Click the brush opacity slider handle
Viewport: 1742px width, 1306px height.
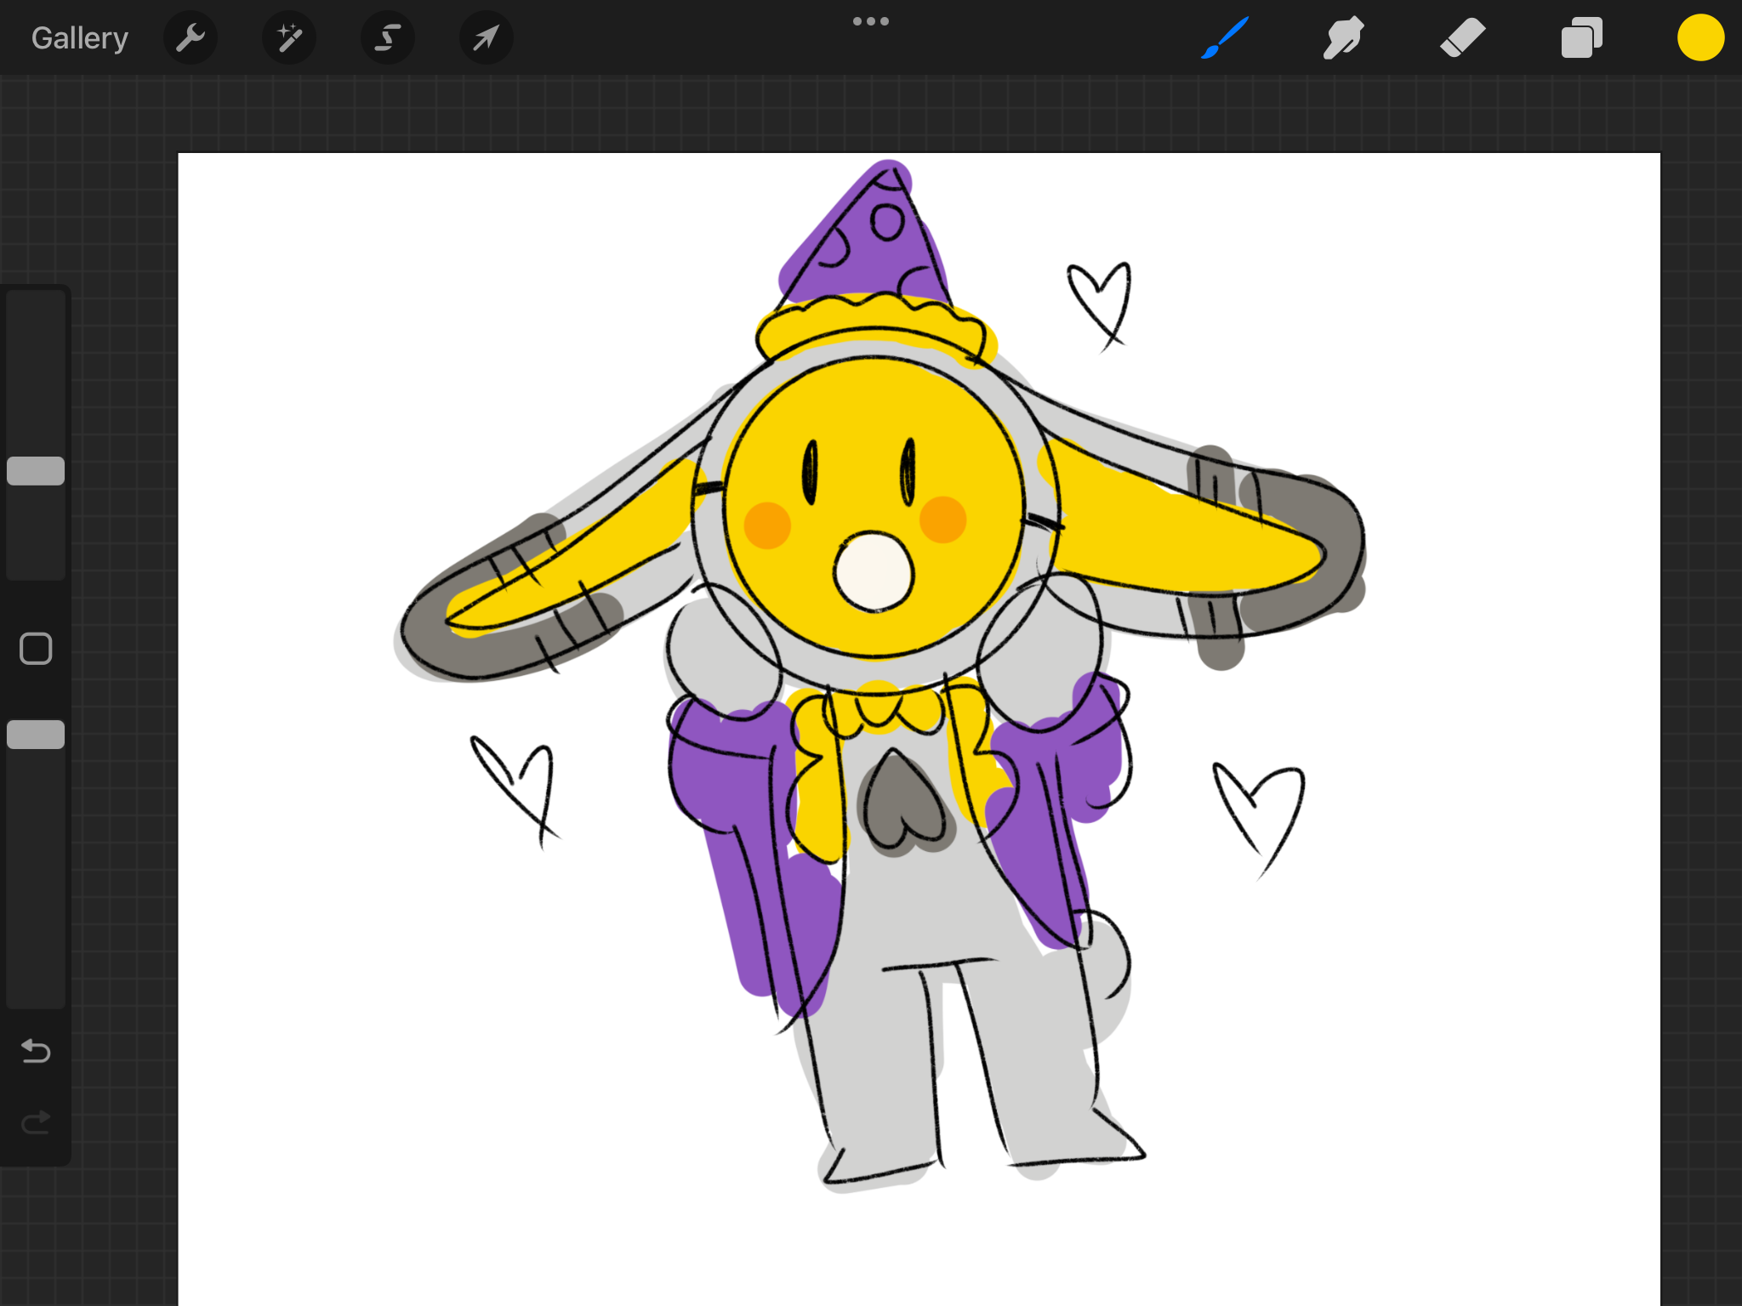coord(36,735)
